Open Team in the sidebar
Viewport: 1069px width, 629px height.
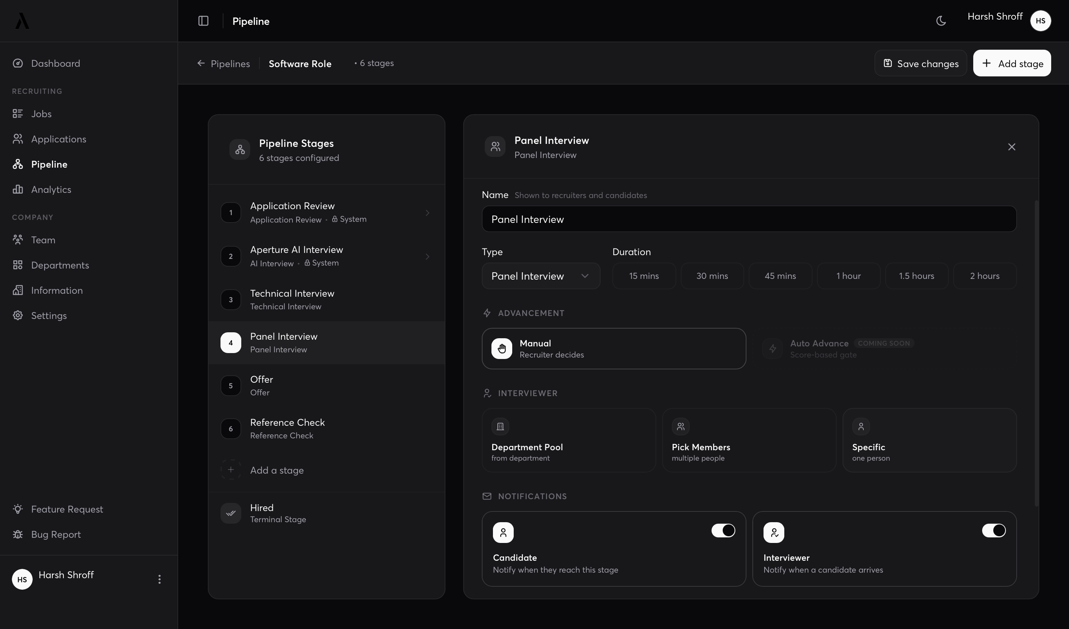tap(89, 240)
